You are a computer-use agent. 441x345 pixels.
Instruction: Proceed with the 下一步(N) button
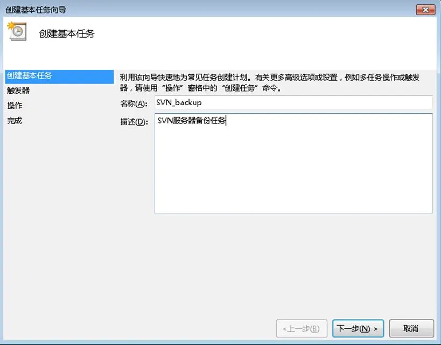[358, 328]
